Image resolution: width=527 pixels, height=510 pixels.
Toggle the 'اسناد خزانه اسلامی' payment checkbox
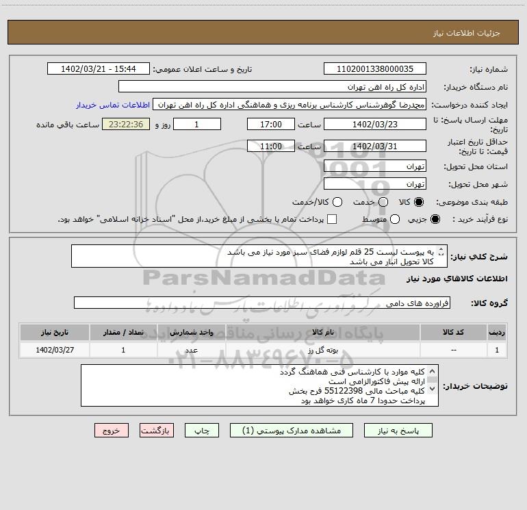click(x=332, y=219)
